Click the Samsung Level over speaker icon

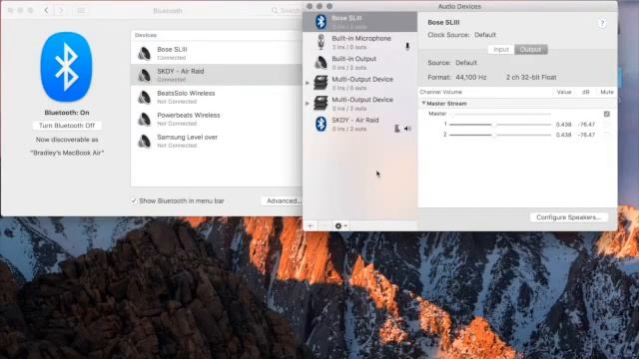pyautogui.click(x=144, y=141)
